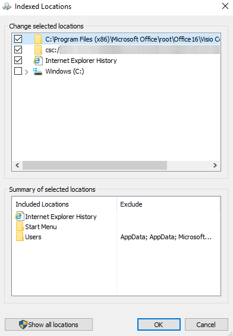Viewport: 233px width, 336px height.
Task: Click the Windows (C:) drive icon
Action: click(38, 71)
